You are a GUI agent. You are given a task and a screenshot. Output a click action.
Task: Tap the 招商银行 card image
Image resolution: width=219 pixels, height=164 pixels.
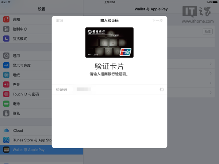tap(109, 43)
